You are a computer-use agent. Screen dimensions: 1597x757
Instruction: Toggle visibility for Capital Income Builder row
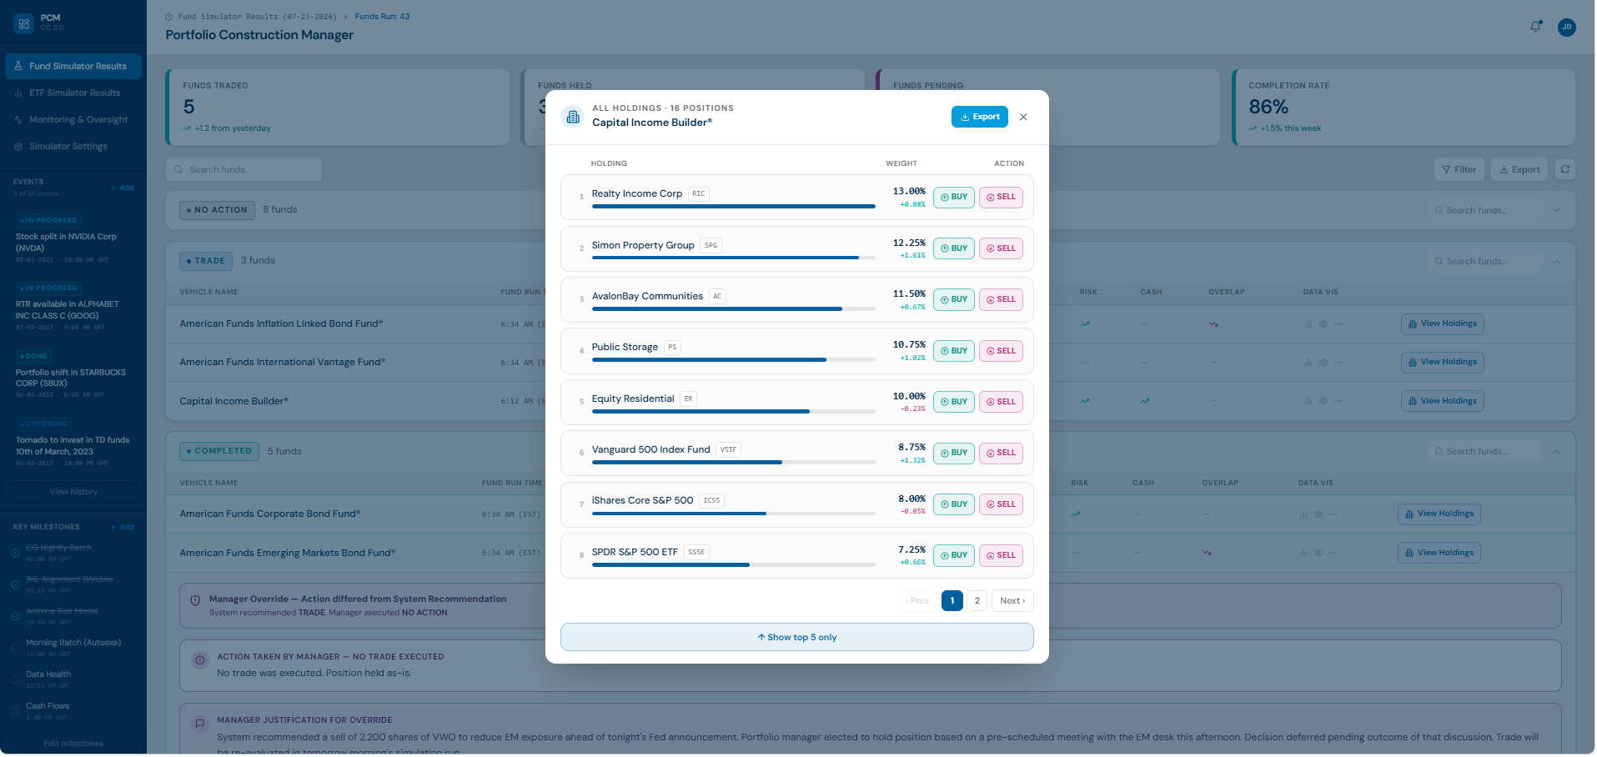click(x=1323, y=402)
